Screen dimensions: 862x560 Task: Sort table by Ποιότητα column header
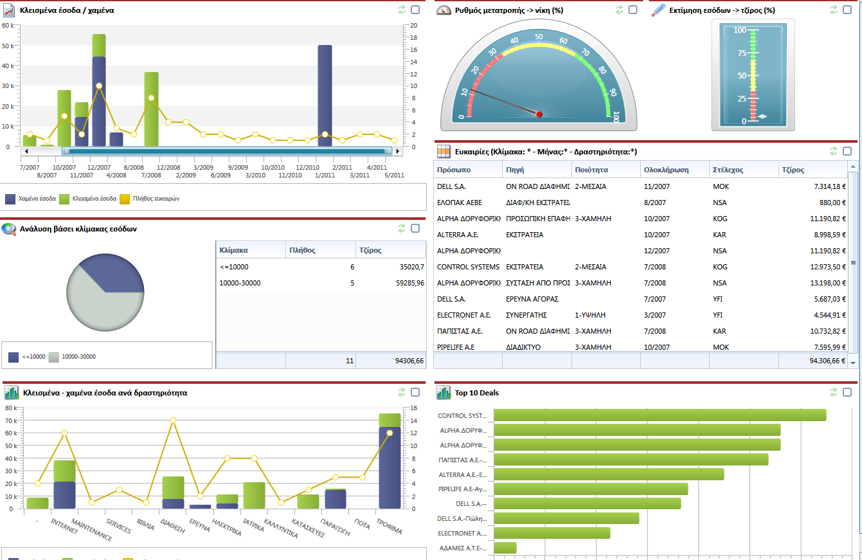click(x=606, y=170)
